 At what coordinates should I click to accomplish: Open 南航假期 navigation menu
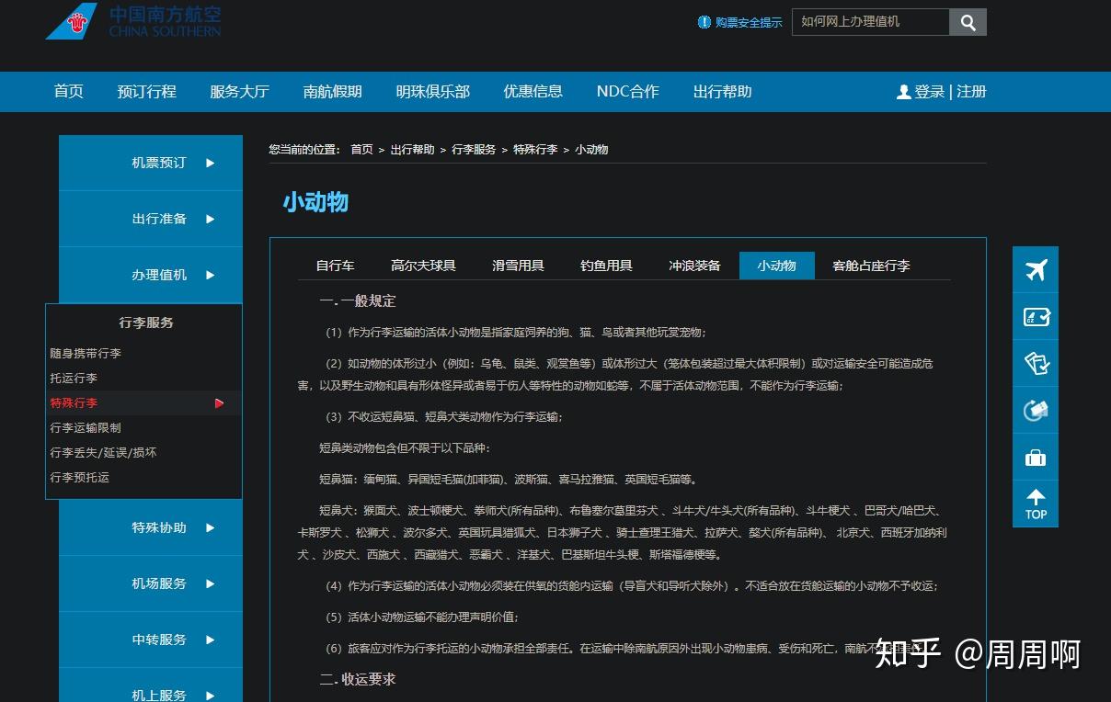coord(333,92)
